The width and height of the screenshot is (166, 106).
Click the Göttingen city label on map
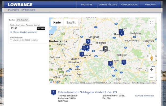click(x=122, y=55)
